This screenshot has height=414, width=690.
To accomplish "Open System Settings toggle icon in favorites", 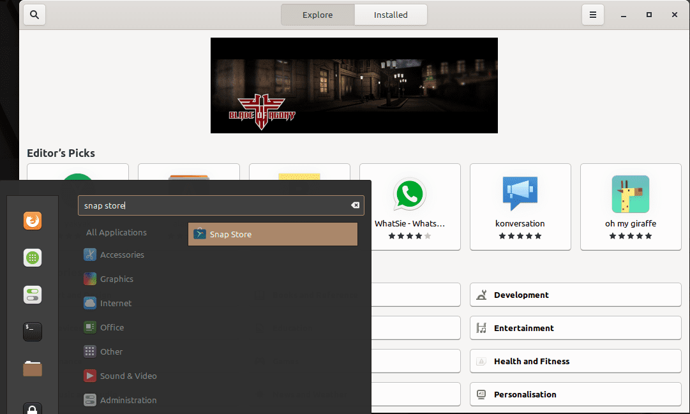I will tap(33, 295).
